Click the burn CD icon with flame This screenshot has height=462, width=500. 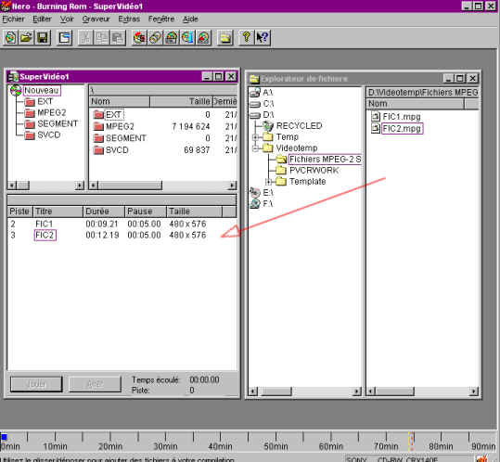click(x=139, y=38)
